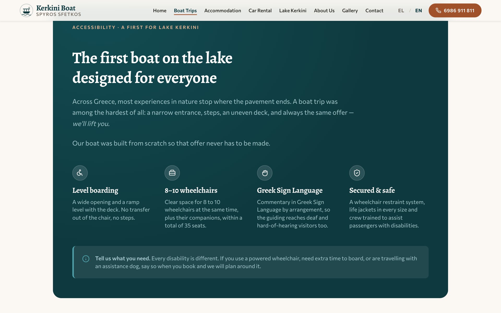
Task: Click the Greek Sign Language heading
Action: click(x=290, y=190)
